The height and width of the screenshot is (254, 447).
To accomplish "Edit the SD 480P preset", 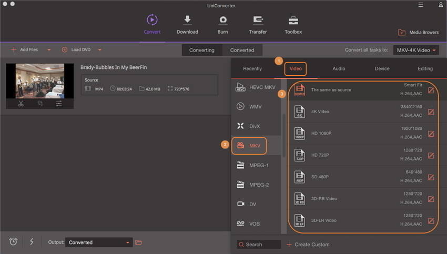I will pos(431,177).
